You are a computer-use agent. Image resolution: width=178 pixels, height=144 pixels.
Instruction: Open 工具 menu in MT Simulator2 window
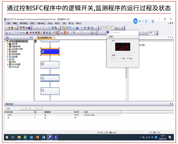tap(111, 37)
